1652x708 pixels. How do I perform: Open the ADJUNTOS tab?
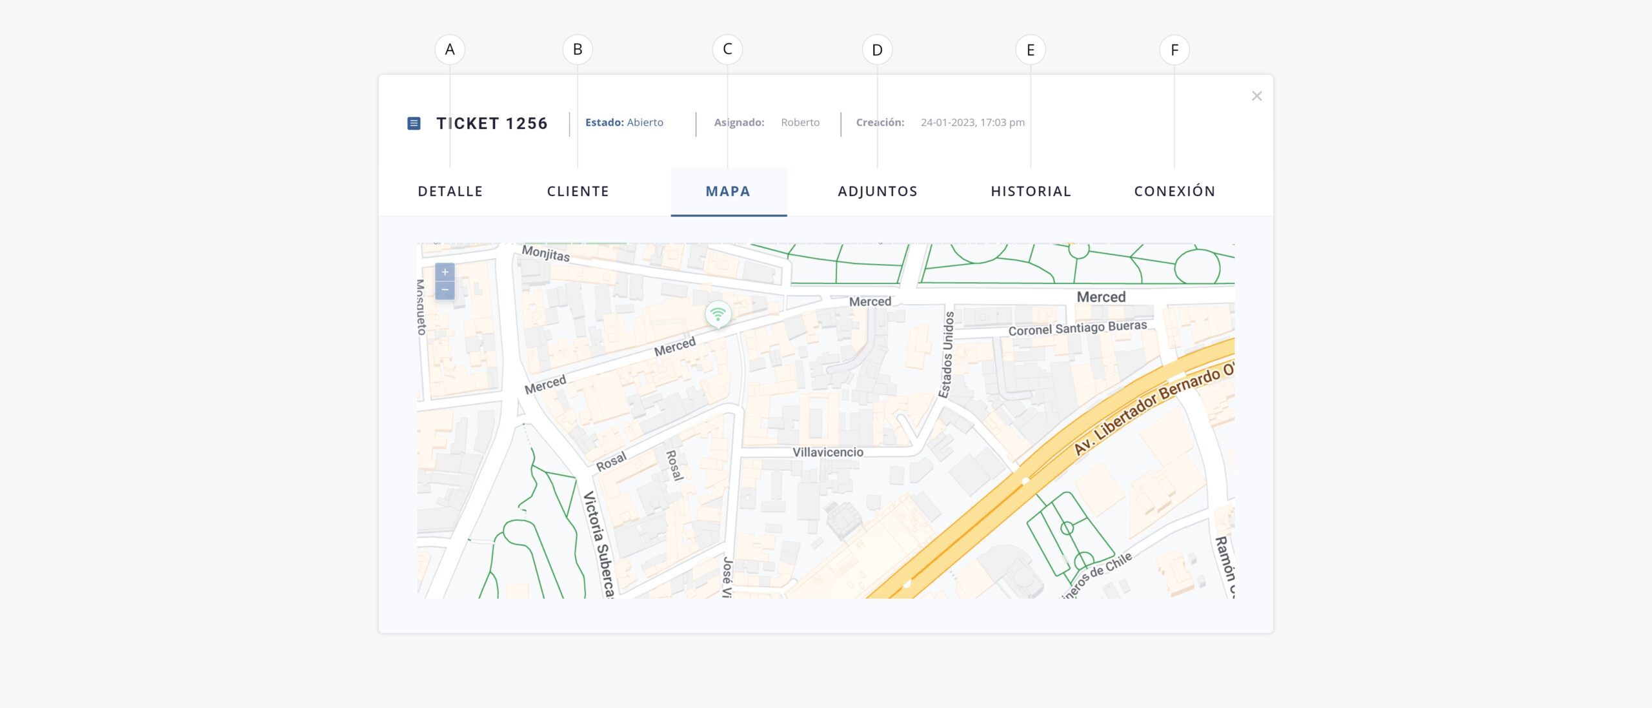tap(877, 192)
